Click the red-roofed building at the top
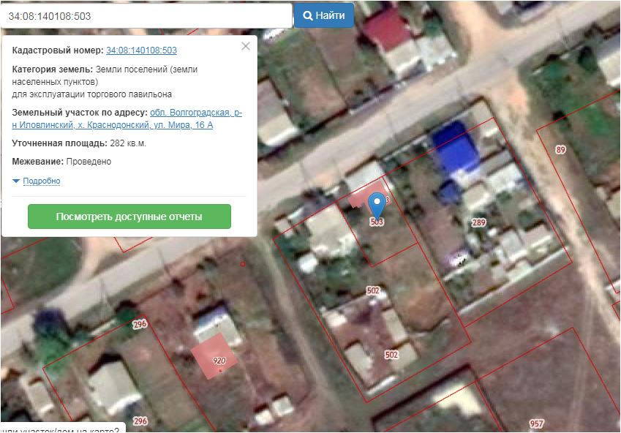 point(387,29)
